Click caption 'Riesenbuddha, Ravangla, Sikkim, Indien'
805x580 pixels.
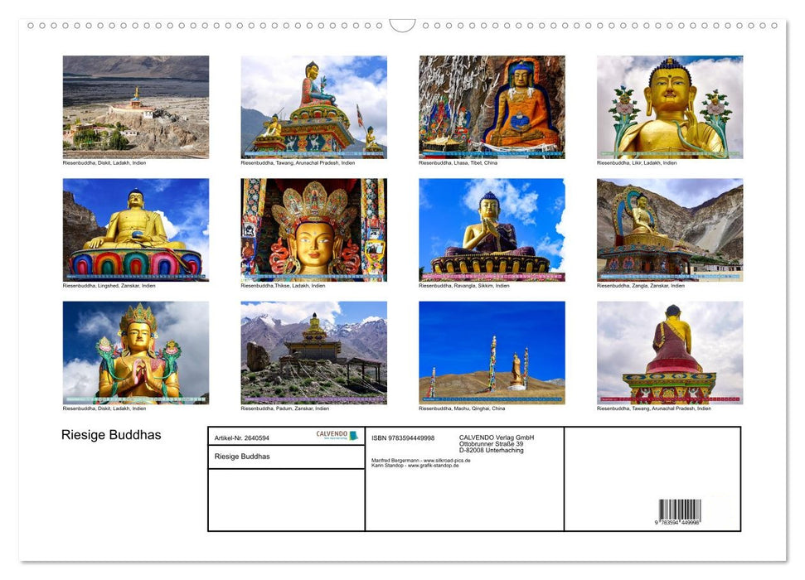pos(464,285)
